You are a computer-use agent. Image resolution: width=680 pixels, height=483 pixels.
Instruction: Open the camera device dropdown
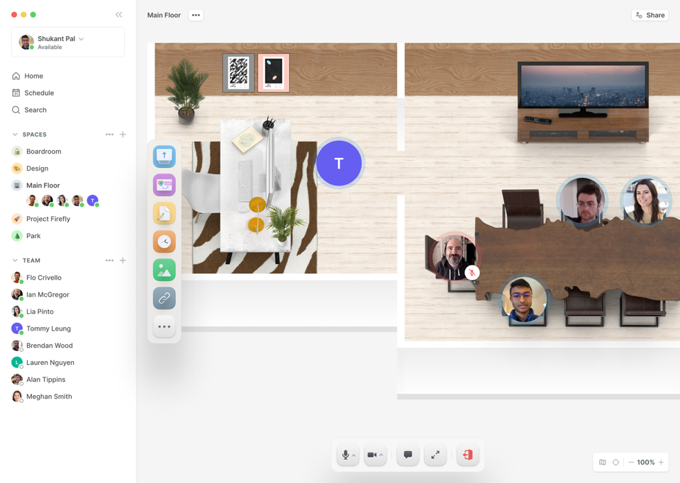pyautogui.click(x=382, y=455)
